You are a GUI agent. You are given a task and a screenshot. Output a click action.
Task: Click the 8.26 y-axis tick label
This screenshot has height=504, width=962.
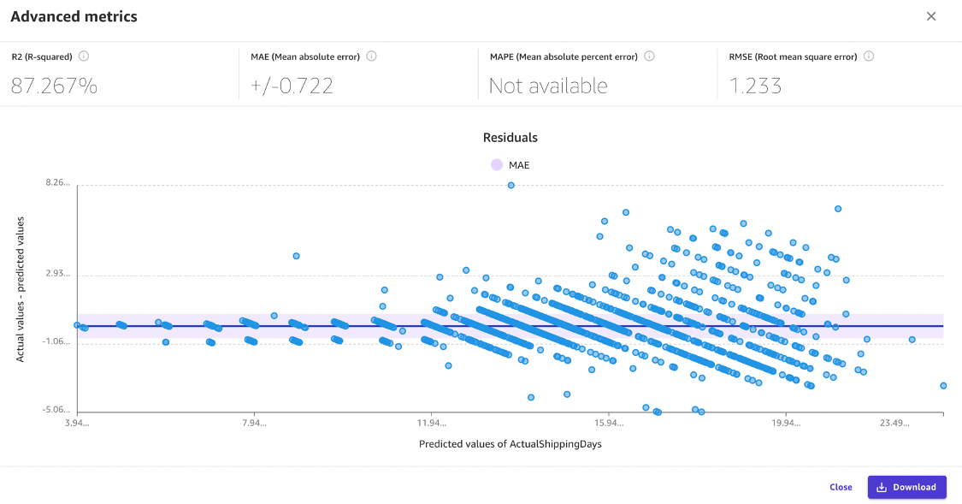pos(56,184)
